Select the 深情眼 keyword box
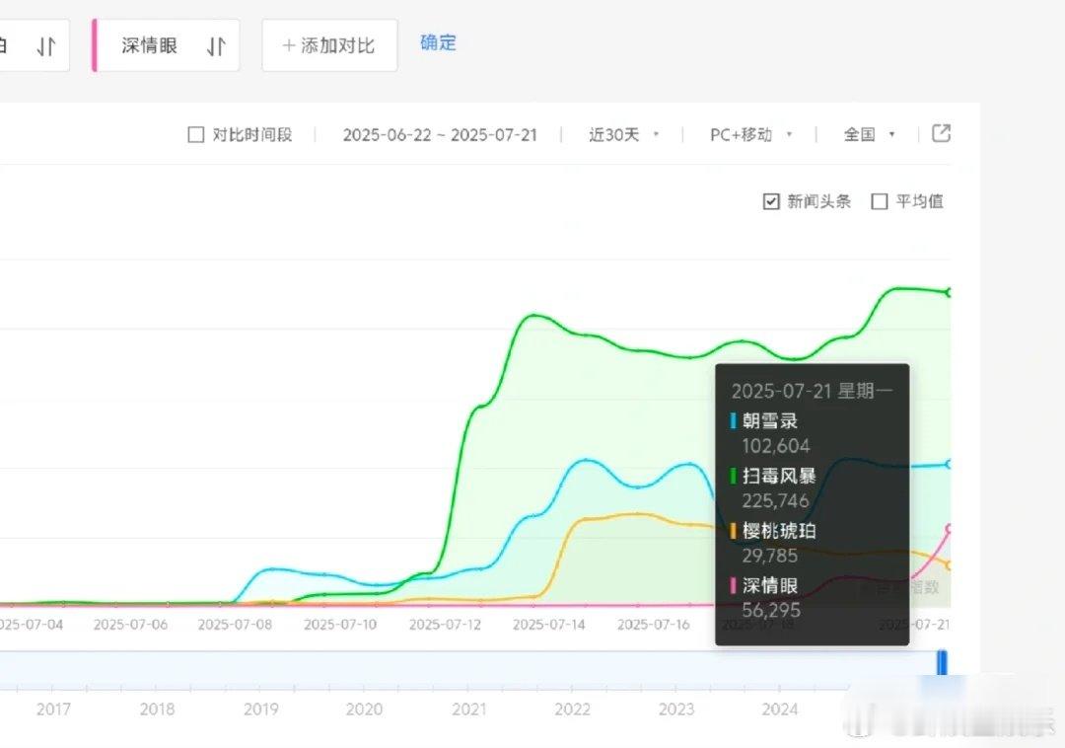The image size is (1065, 748). 166,45
